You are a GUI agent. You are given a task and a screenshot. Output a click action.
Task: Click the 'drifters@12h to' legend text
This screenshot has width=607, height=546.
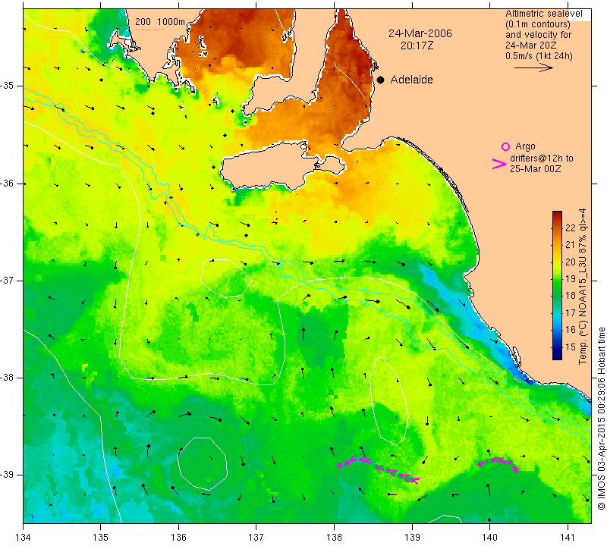(x=542, y=158)
